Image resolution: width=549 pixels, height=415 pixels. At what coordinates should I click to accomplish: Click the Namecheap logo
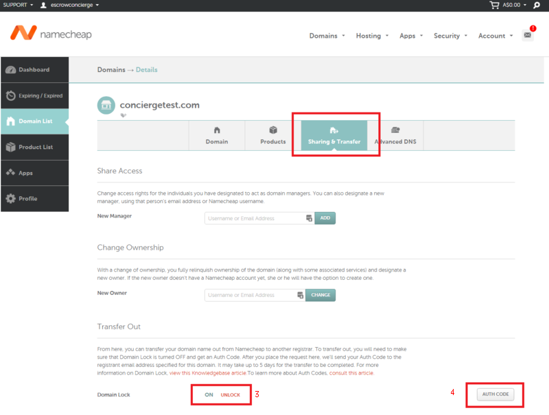pyautogui.click(x=50, y=34)
